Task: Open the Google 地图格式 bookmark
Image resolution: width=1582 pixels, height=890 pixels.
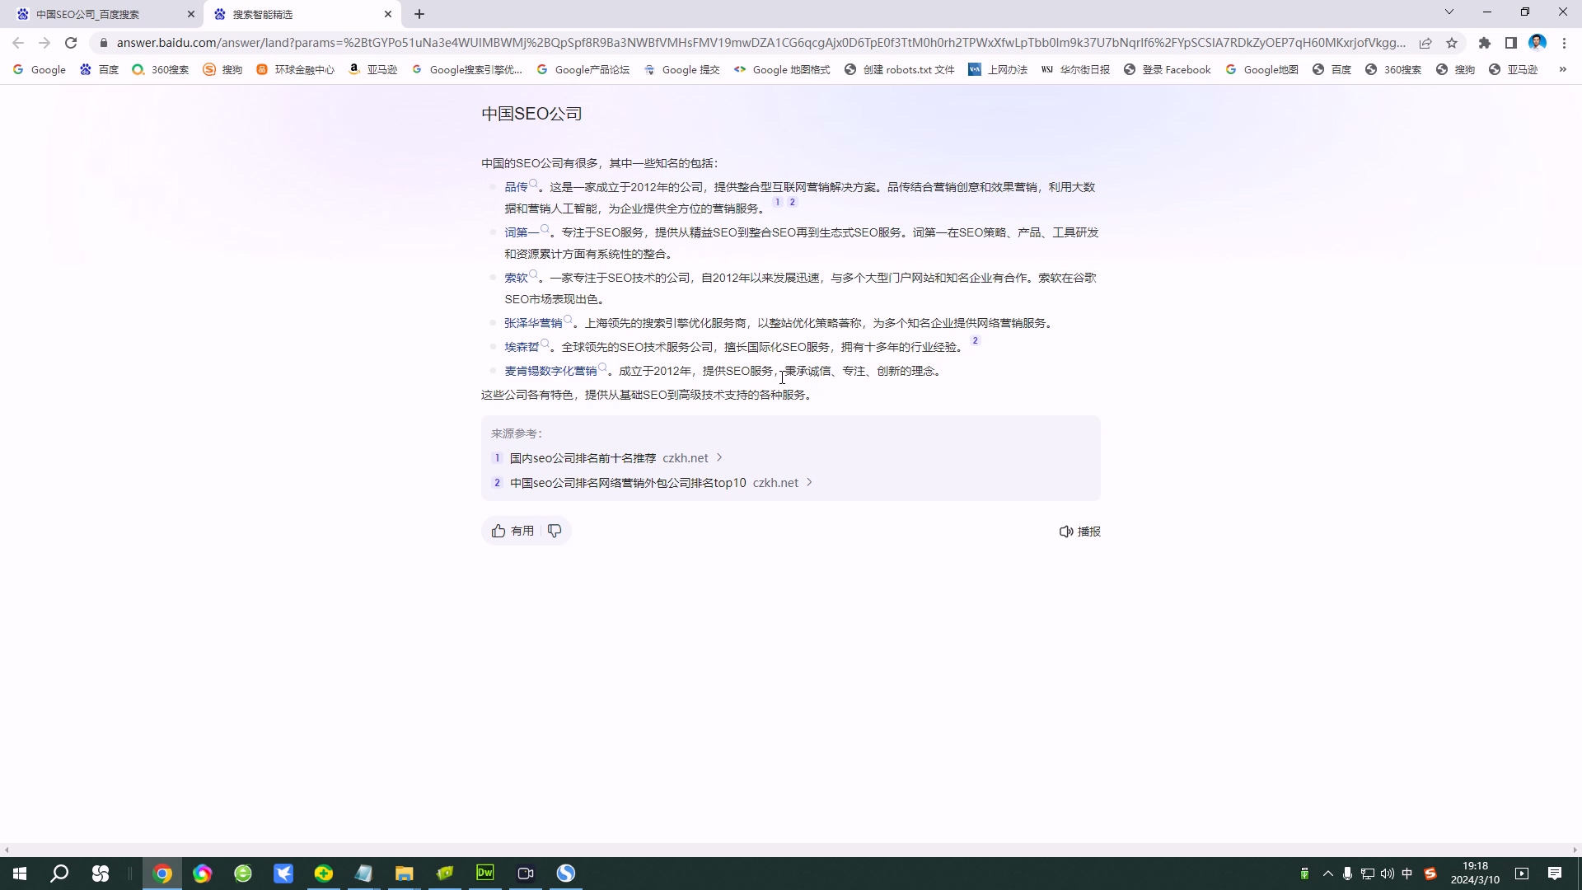Action: pyautogui.click(x=782, y=69)
